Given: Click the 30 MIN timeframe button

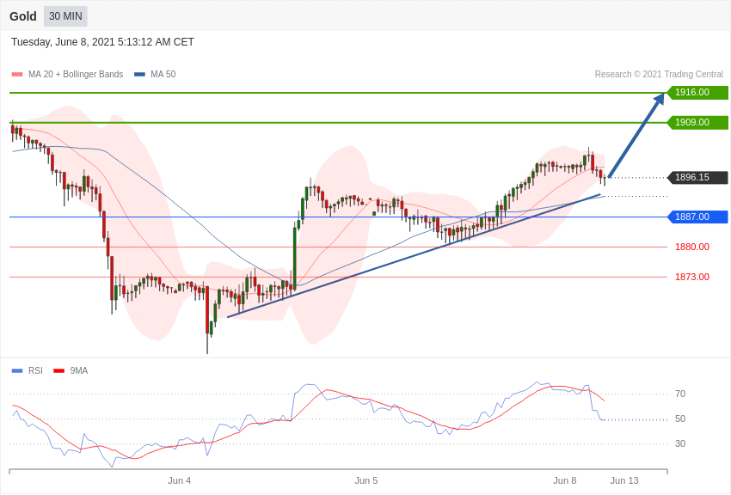Looking at the screenshot, I should (65, 16).
